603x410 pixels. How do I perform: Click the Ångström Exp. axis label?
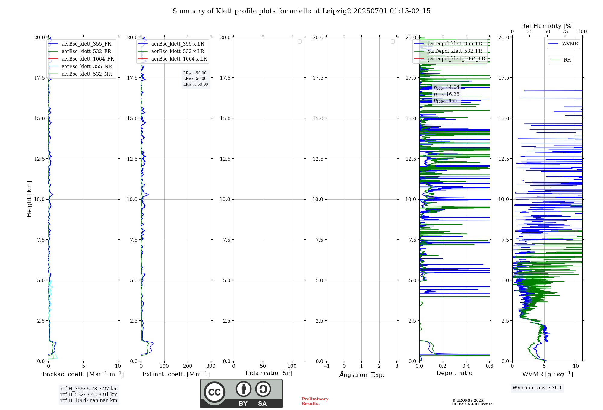(x=362, y=374)
